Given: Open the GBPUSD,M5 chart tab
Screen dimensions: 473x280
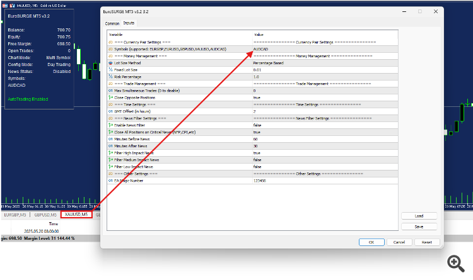Looking at the screenshot, I should [45, 215].
